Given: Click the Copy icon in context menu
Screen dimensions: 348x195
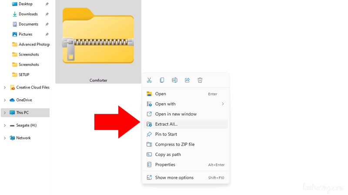Looking at the screenshot, I should (162, 80).
